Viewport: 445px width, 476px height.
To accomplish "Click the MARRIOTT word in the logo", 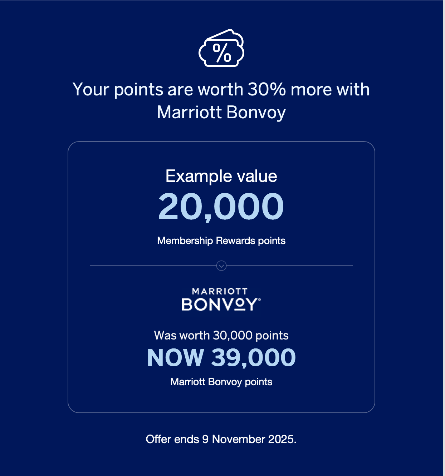I will (x=220, y=292).
